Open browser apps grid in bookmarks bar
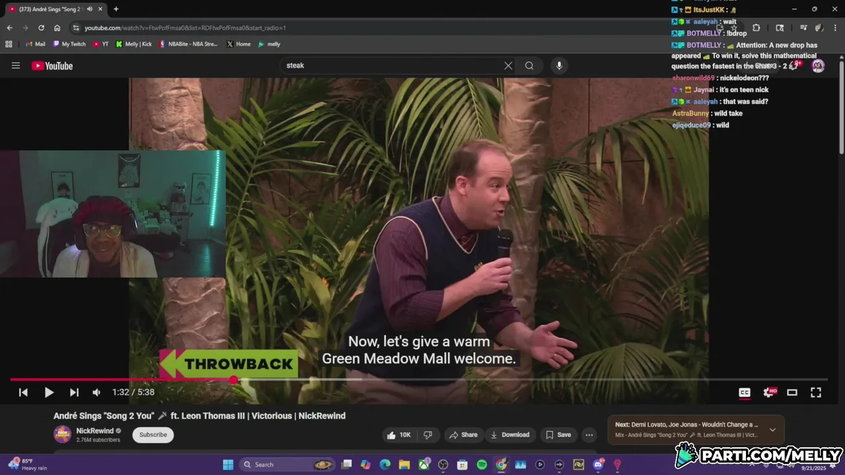The width and height of the screenshot is (845, 475). click(9, 44)
